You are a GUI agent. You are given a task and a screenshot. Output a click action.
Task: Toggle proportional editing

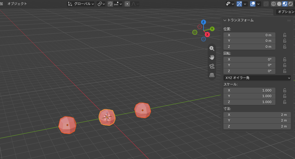point(127,4)
